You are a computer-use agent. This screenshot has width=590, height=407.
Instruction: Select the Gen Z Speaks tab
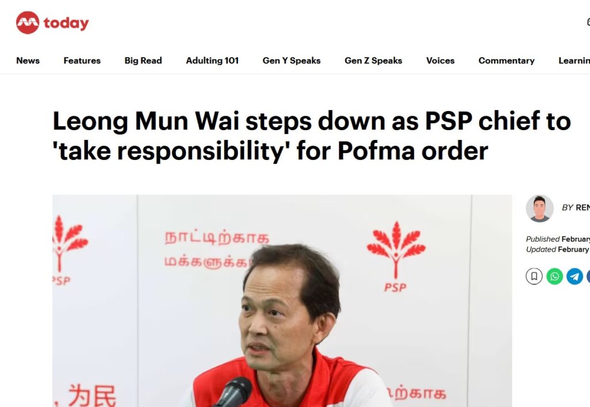[373, 60]
